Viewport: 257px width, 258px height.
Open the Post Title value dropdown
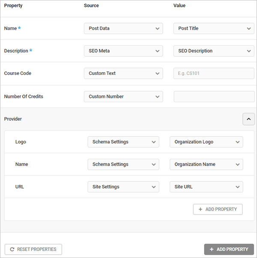click(x=214, y=29)
